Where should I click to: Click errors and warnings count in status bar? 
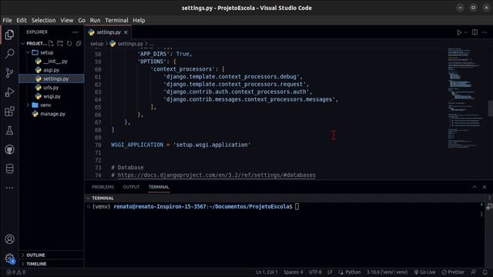16,272
